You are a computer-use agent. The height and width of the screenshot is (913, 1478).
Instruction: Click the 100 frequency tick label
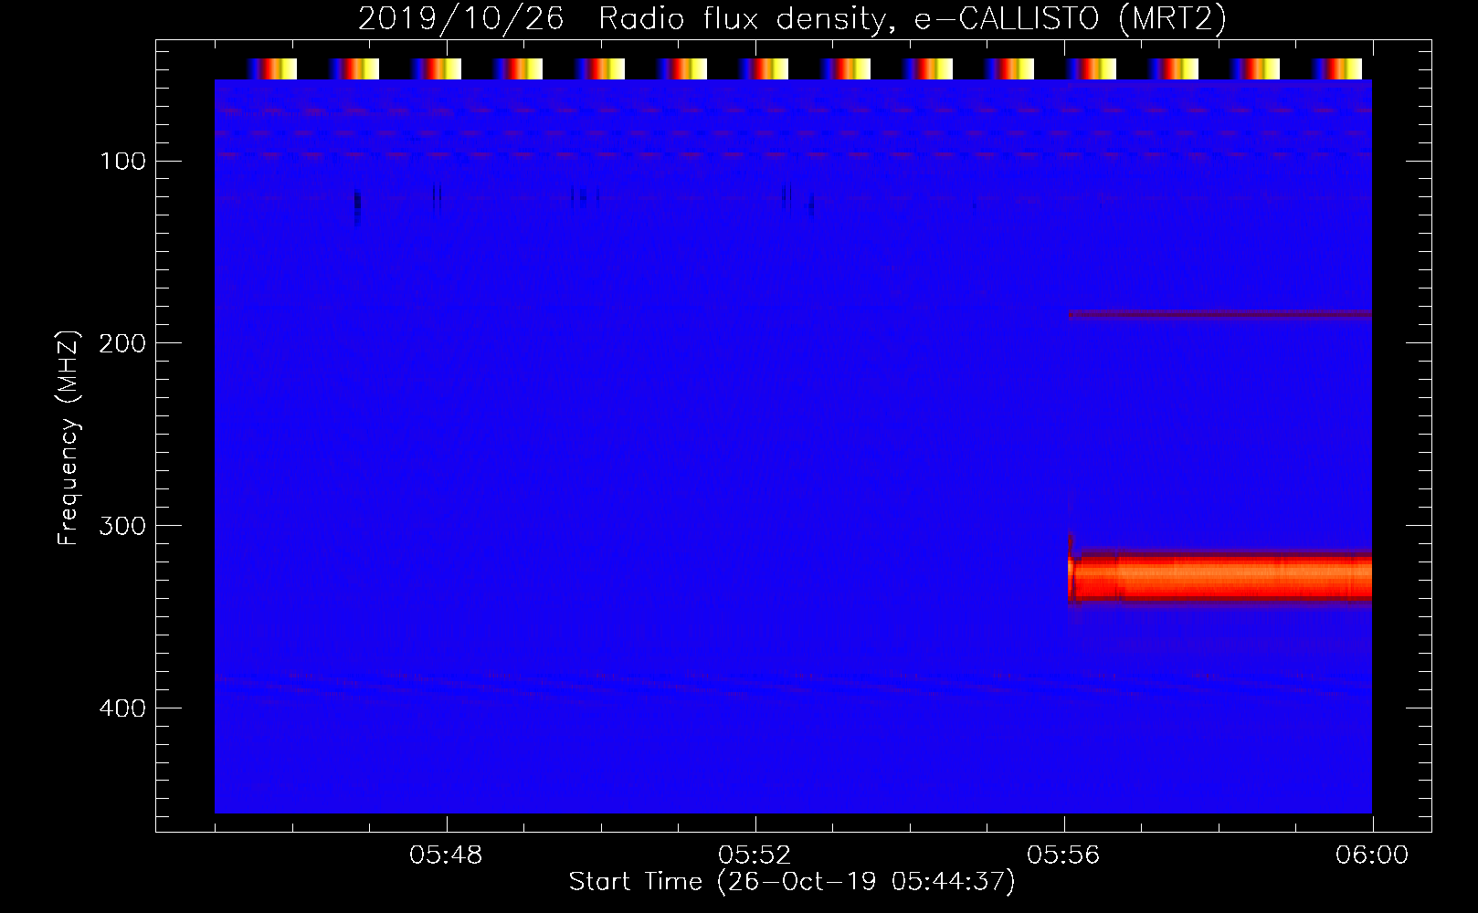(122, 162)
